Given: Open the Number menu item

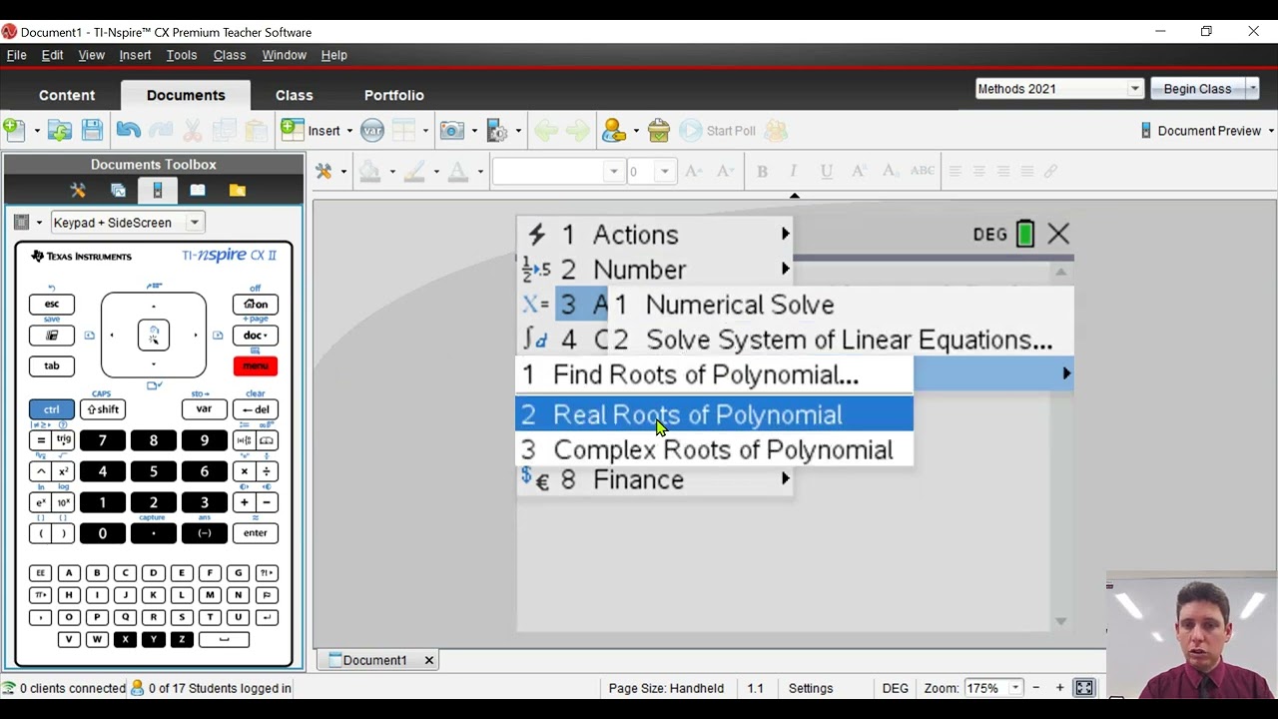Looking at the screenshot, I should [654, 270].
